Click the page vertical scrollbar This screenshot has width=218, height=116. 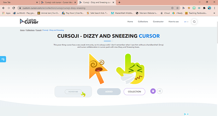click(x=217, y=33)
